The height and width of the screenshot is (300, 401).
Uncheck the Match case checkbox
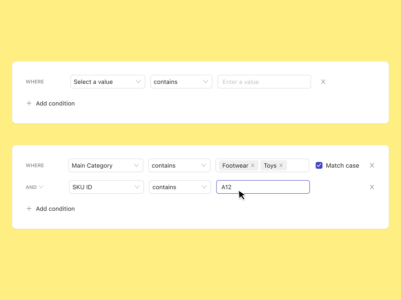[x=319, y=165]
